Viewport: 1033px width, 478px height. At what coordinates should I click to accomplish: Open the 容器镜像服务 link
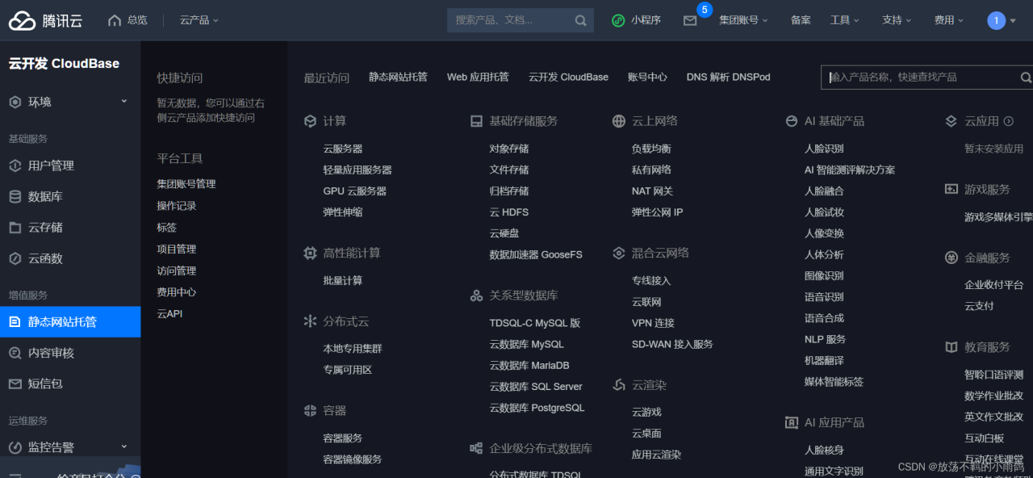pos(353,459)
